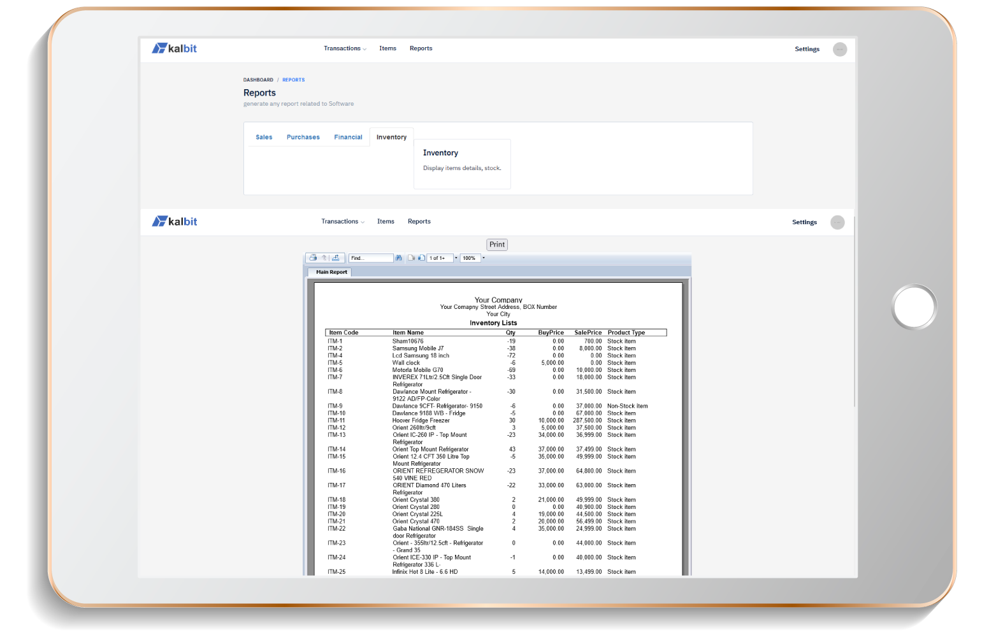This screenshot has height=637, width=982.
Task: Click the Your Company report heading
Action: click(498, 300)
